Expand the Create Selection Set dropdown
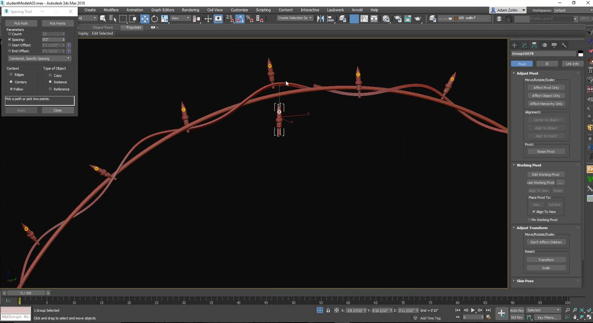Viewport: 593px width, 323px height. pyautogui.click(x=295, y=18)
